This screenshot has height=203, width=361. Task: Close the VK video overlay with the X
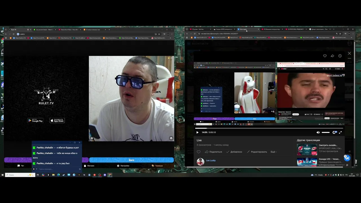pyautogui.click(x=349, y=53)
